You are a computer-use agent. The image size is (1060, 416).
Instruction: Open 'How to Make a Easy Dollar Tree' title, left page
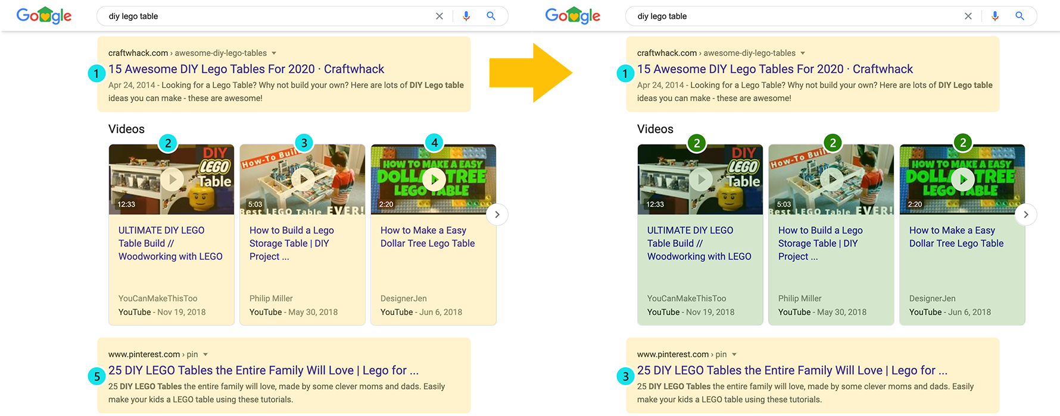[x=428, y=237]
